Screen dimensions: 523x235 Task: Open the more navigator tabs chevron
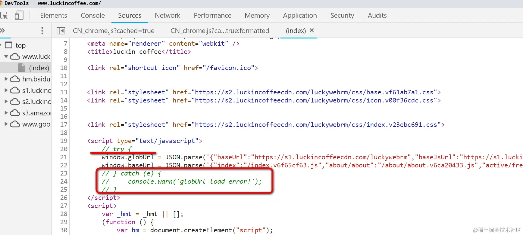[x=2, y=30]
